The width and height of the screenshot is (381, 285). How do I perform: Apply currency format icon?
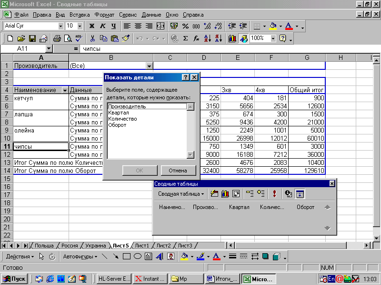(174, 26)
